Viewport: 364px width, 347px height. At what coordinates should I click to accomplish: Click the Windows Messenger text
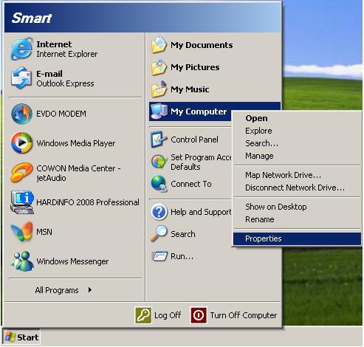pos(72,261)
